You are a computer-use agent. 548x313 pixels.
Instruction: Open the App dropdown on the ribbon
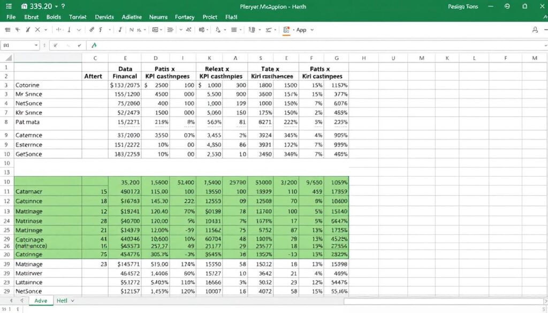coord(312,30)
